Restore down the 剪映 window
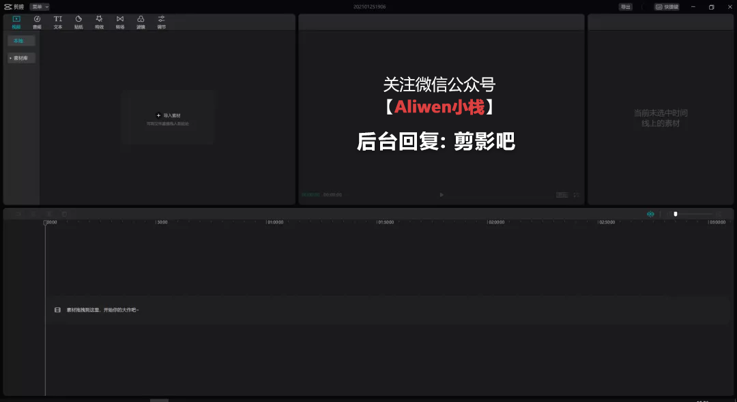 (x=712, y=7)
